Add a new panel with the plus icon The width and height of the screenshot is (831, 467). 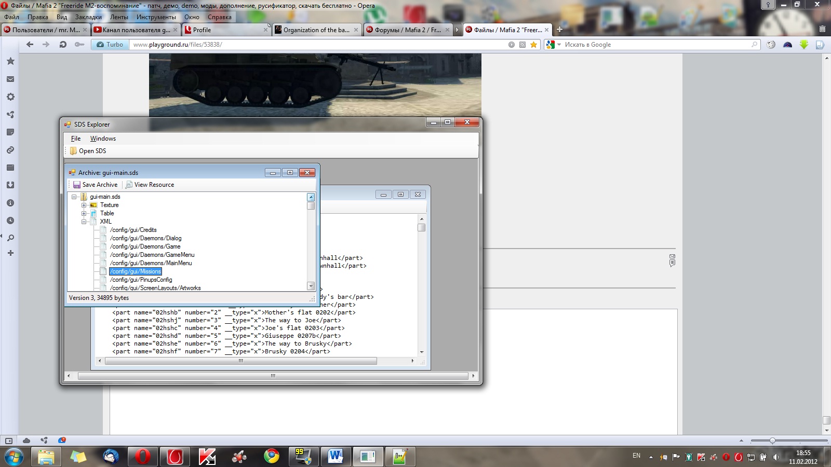[10, 253]
